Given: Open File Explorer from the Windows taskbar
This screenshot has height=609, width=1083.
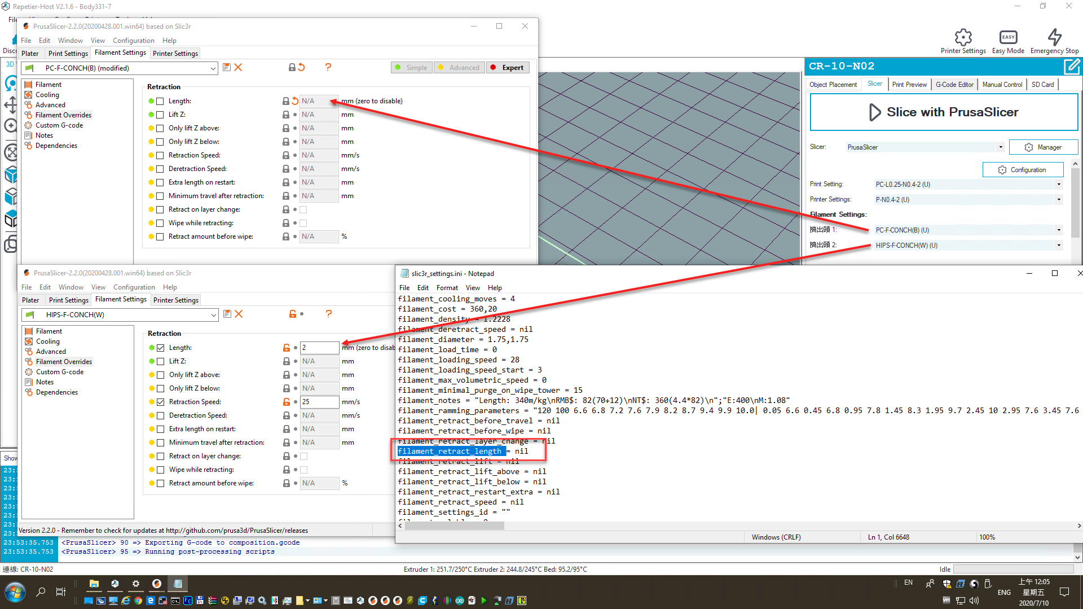Looking at the screenshot, I should click(x=94, y=584).
